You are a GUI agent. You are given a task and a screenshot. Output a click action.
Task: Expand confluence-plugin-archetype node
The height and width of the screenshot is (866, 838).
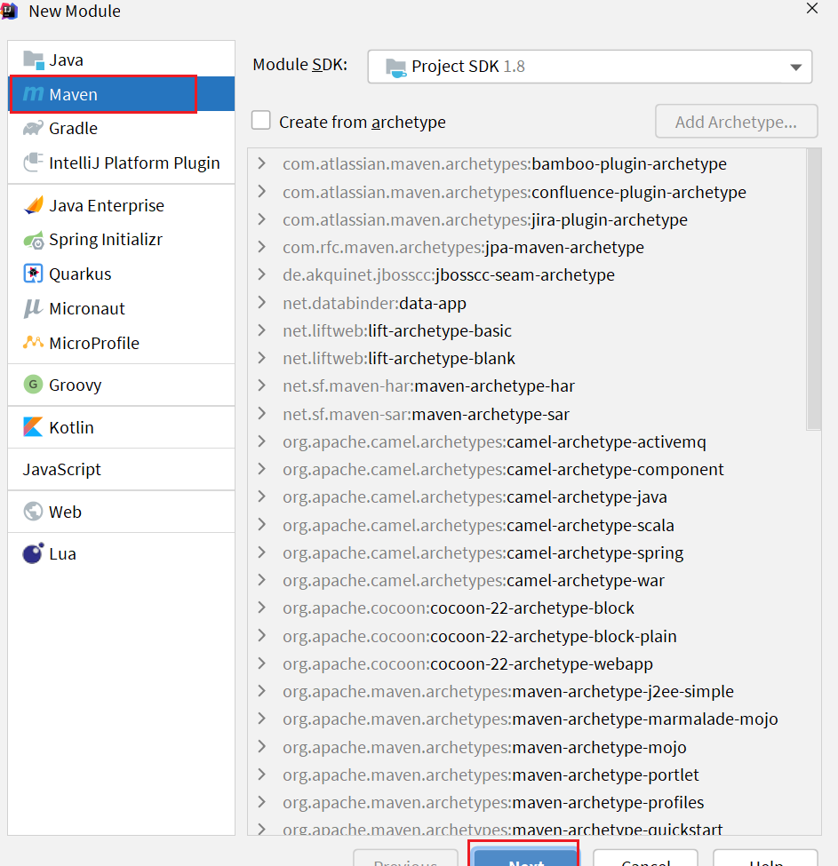click(x=262, y=192)
